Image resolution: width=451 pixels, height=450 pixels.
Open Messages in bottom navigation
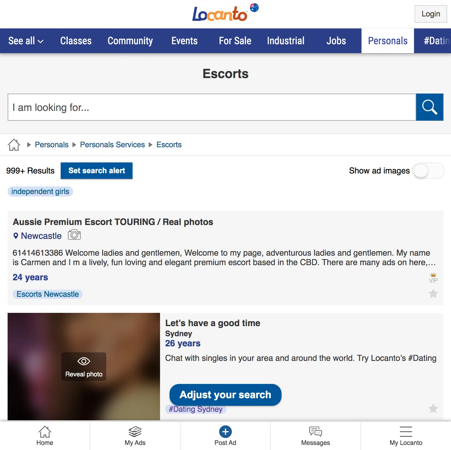pyautogui.click(x=316, y=436)
